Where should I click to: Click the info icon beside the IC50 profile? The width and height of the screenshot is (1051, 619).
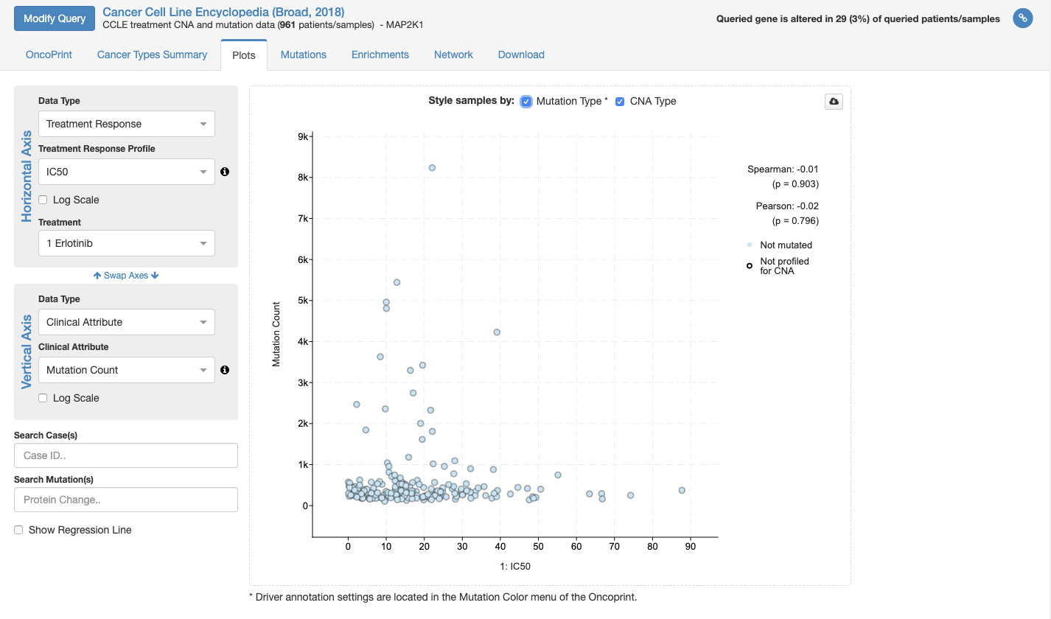(x=225, y=172)
